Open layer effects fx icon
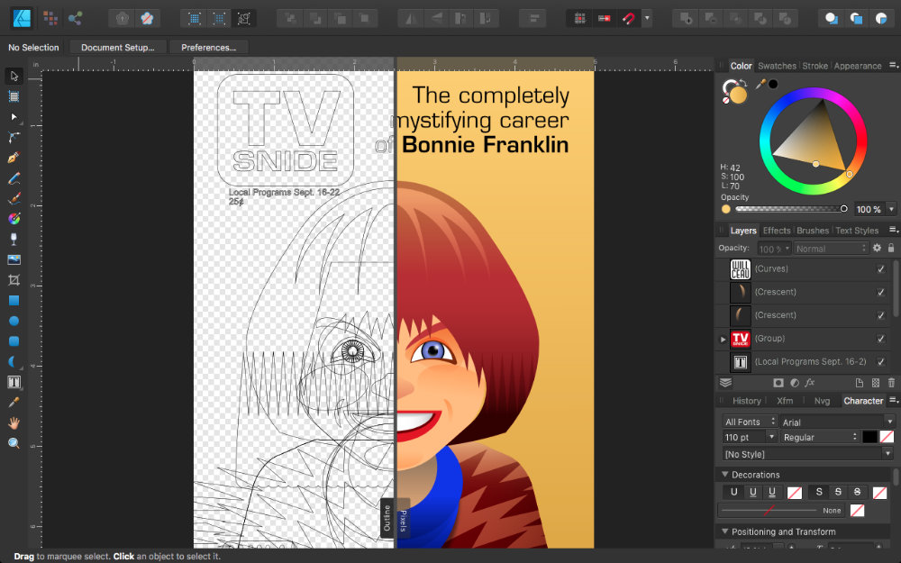The height and width of the screenshot is (563, 901). [809, 383]
